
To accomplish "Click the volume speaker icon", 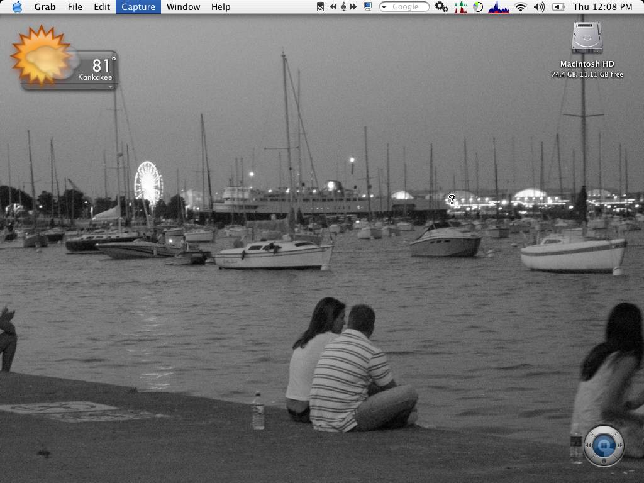I will 539,7.
